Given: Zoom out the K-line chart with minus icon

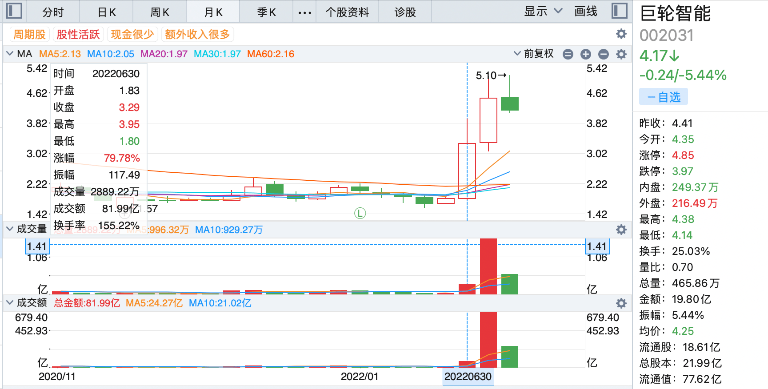Looking at the screenshot, I should pos(604,54).
